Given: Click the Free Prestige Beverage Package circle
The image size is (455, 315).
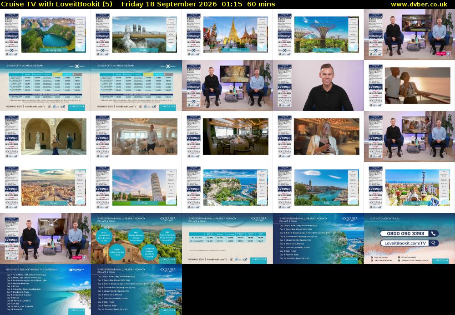Looking at the screenshot, I should tap(136, 237).
